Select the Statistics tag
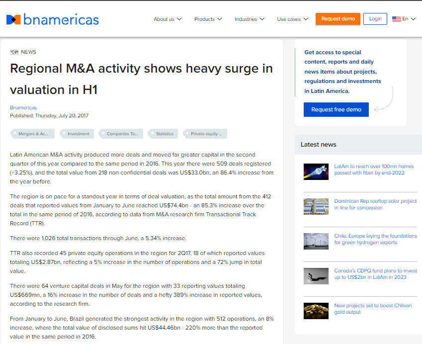 coord(165,134)
